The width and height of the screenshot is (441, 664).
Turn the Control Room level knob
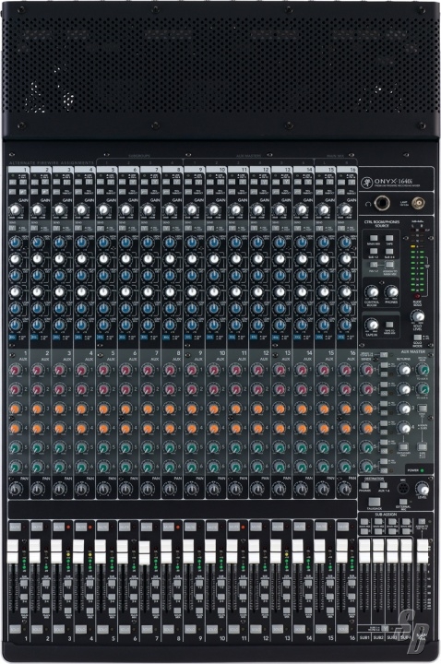(x=372, y=291)
